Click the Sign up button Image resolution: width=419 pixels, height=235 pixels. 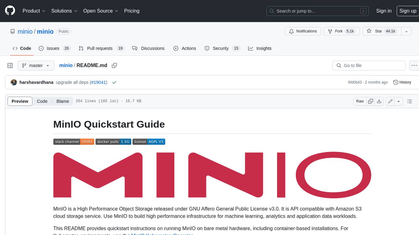[x=408, y=11]
